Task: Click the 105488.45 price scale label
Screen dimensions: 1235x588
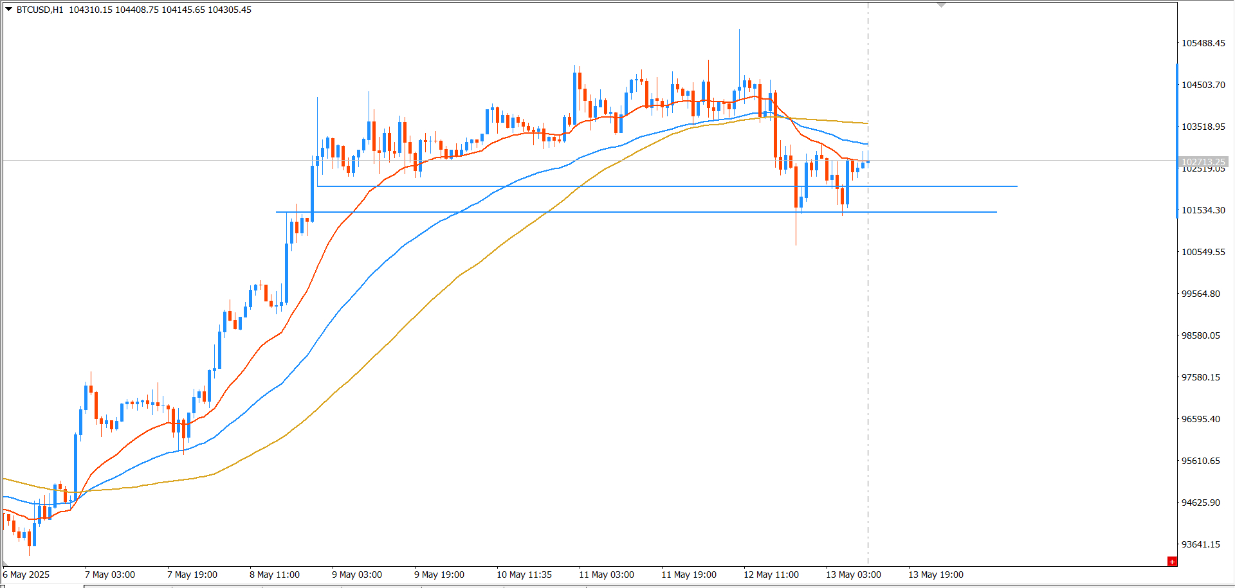Action: [1203, 43]
